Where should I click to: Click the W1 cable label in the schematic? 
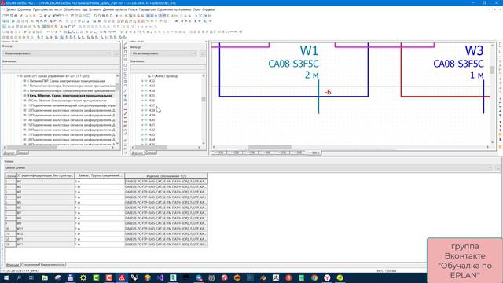pyautogui.click(x=309, y=50)
